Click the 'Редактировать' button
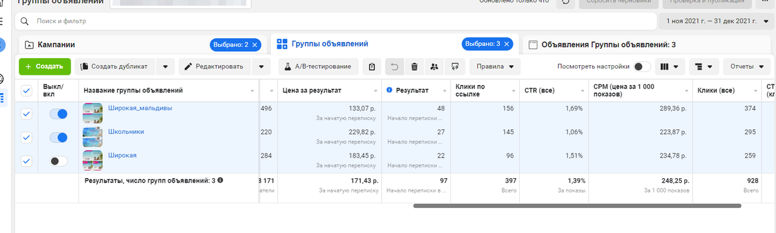 click(215, 66)
